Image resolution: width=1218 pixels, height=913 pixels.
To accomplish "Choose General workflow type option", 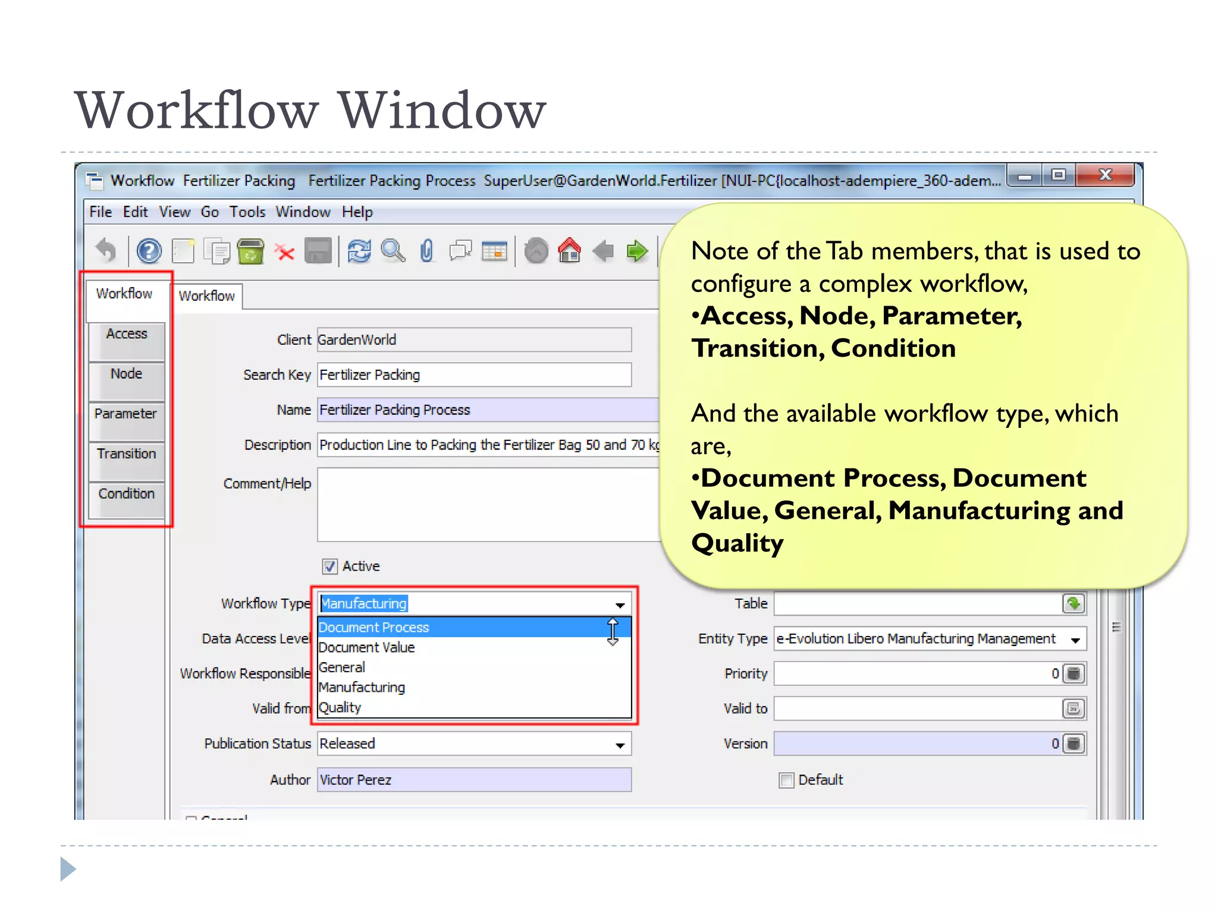I will [x=473, y=668].
